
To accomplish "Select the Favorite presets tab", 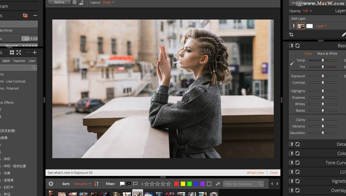I will click(x=19, y=61).
